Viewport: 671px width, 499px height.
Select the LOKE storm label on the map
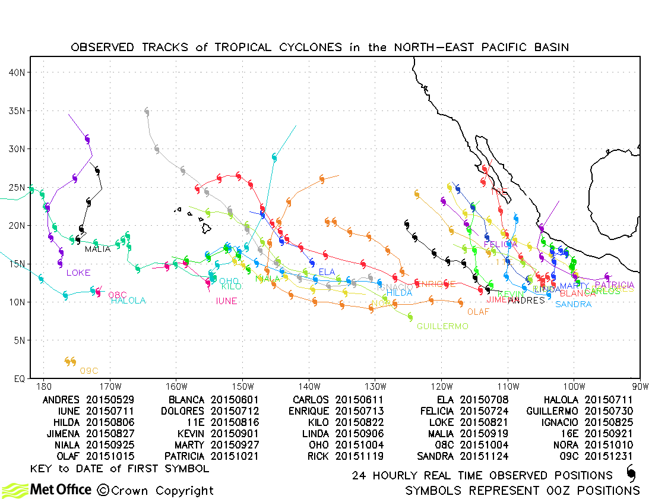(78, 273)
